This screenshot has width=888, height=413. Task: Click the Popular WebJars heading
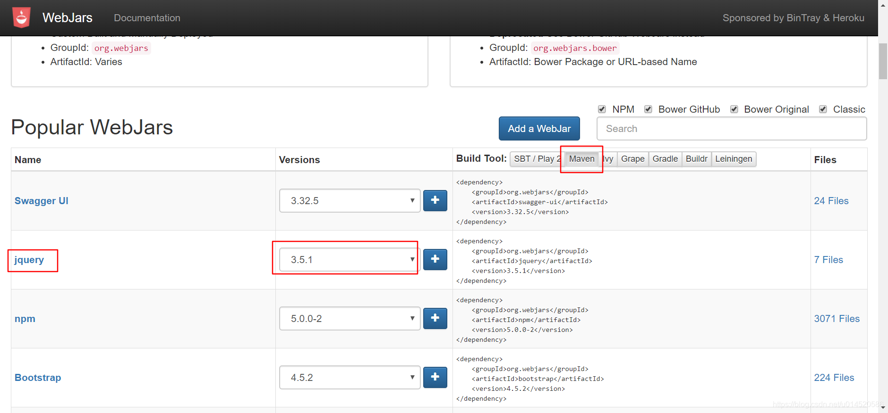coord(92,127)
